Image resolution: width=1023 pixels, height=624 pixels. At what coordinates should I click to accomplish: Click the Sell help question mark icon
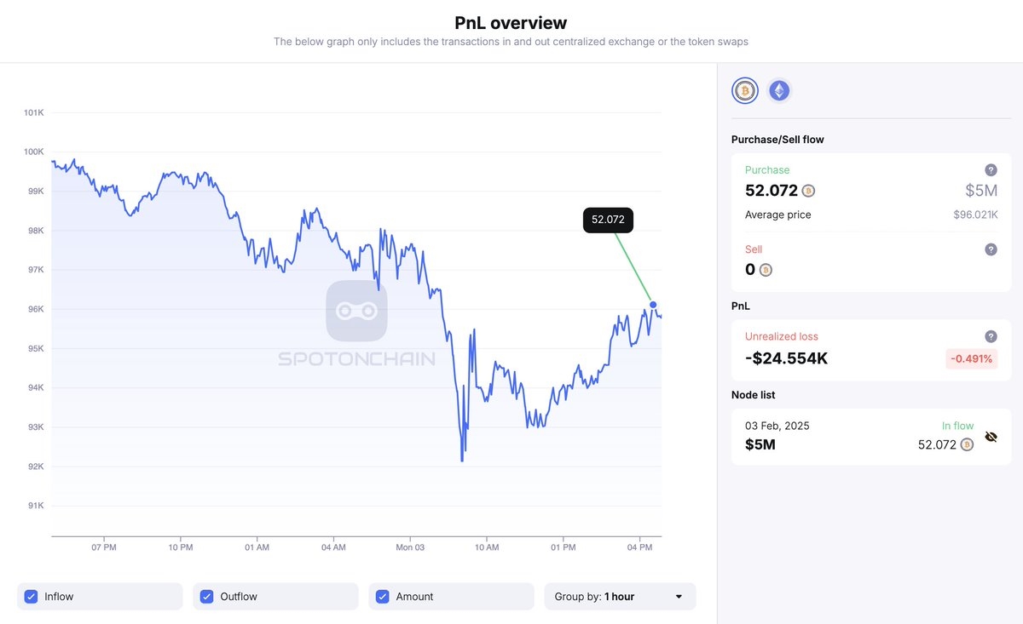pyautogui.click(x=991, y=249)
